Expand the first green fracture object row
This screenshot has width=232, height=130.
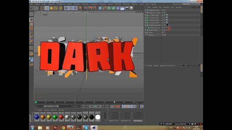click(145, 15)
